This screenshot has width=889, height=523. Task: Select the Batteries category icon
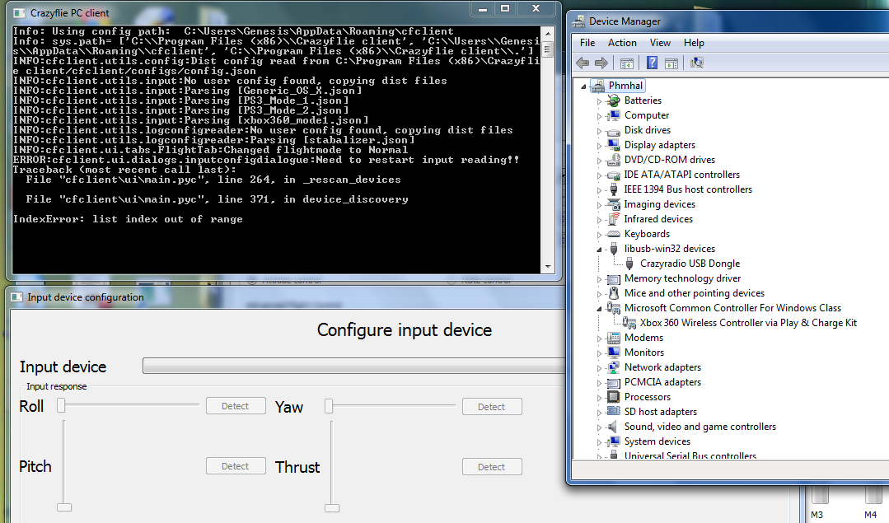[x=613, y=100]
